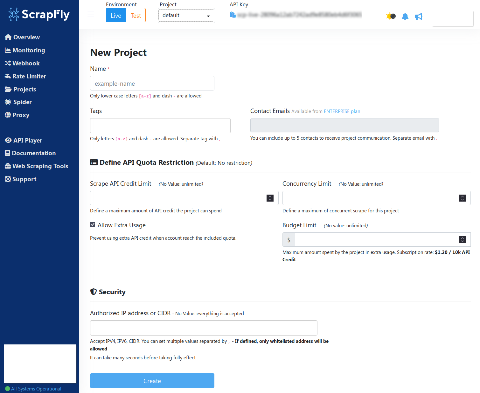Toggle dark/light theme switch
This screenshot has height=393, width=480.
pyautogui.click(x=391, y=16)
